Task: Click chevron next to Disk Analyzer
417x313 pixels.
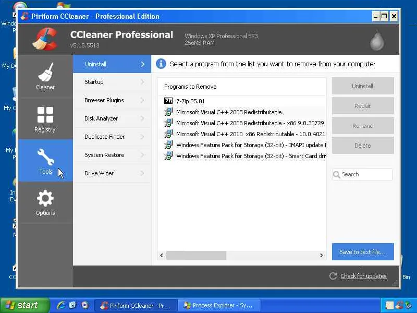Action: (142, 118)
